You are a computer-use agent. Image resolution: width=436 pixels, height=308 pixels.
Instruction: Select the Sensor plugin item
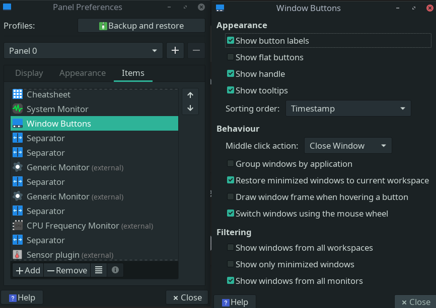69,255
